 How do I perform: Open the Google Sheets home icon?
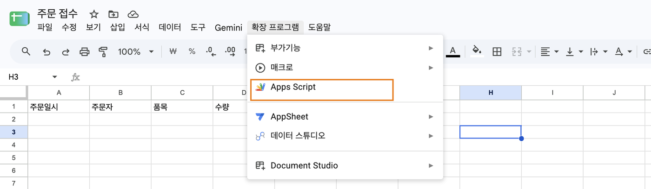pos(20,19)
